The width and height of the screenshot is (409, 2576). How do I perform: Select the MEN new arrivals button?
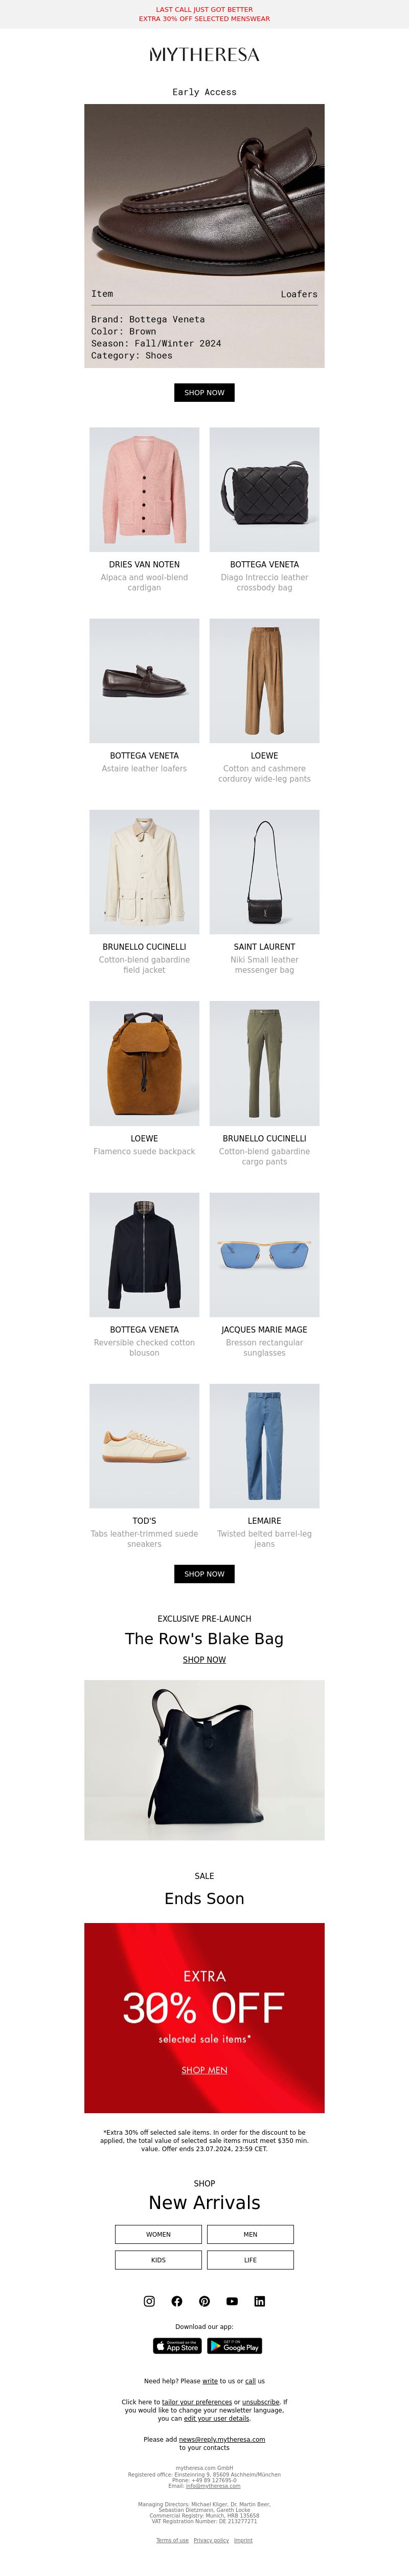coord(251,2234)
